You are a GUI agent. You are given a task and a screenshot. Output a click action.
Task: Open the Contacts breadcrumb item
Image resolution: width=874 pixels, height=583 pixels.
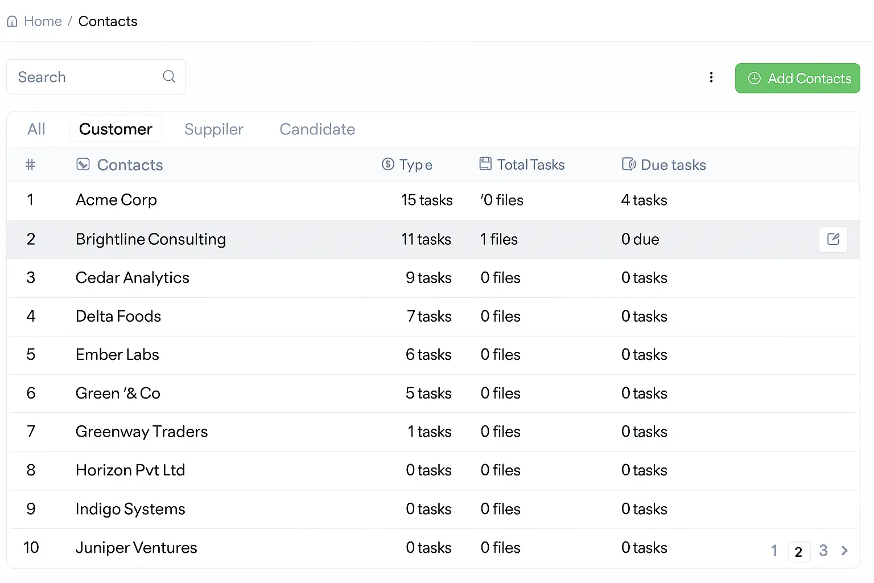pos(108,21)
